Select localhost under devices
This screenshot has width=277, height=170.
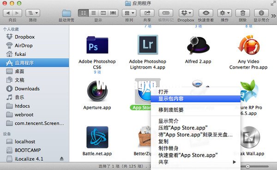click(35, 141)
